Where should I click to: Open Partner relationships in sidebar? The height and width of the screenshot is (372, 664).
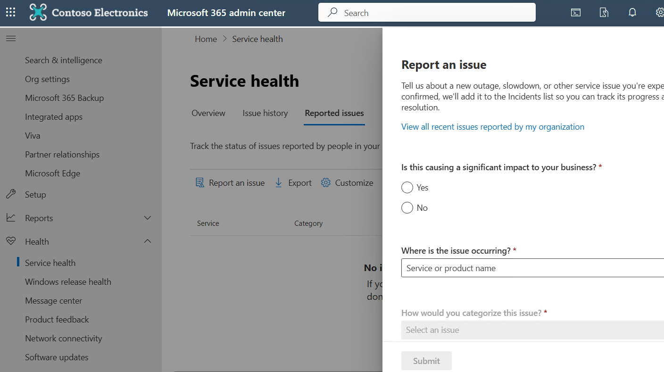click(62, 155)
